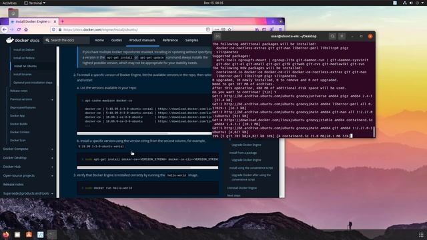Open the system status menu arrow

pyautogui.click(x=423, y=3)
